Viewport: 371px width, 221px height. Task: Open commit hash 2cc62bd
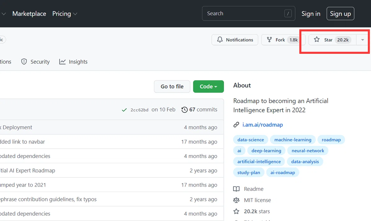point(139,110)
